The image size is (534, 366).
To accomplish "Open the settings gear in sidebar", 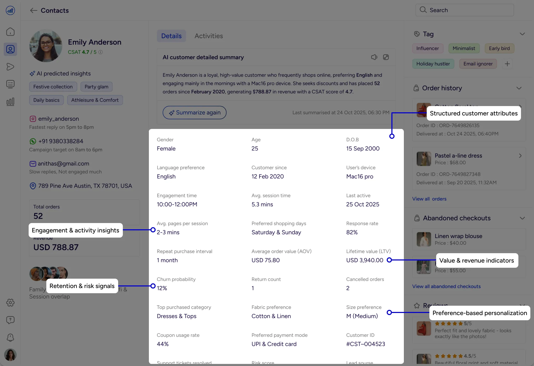I will [x=10, y=303].
